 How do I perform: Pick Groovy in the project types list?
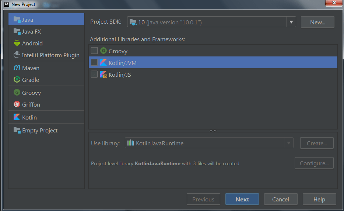pyautogui.click(x=46, y=93)
